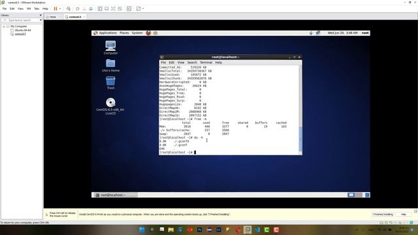418x235 pixels.
Task: Click the terminal window title bar menu icon
Action: click(162, 57)
